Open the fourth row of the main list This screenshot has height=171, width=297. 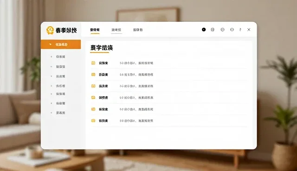pyautogui.click(x=168, y=98)
